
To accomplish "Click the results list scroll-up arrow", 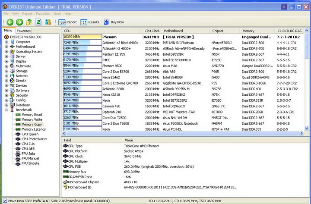I will 307,31.
